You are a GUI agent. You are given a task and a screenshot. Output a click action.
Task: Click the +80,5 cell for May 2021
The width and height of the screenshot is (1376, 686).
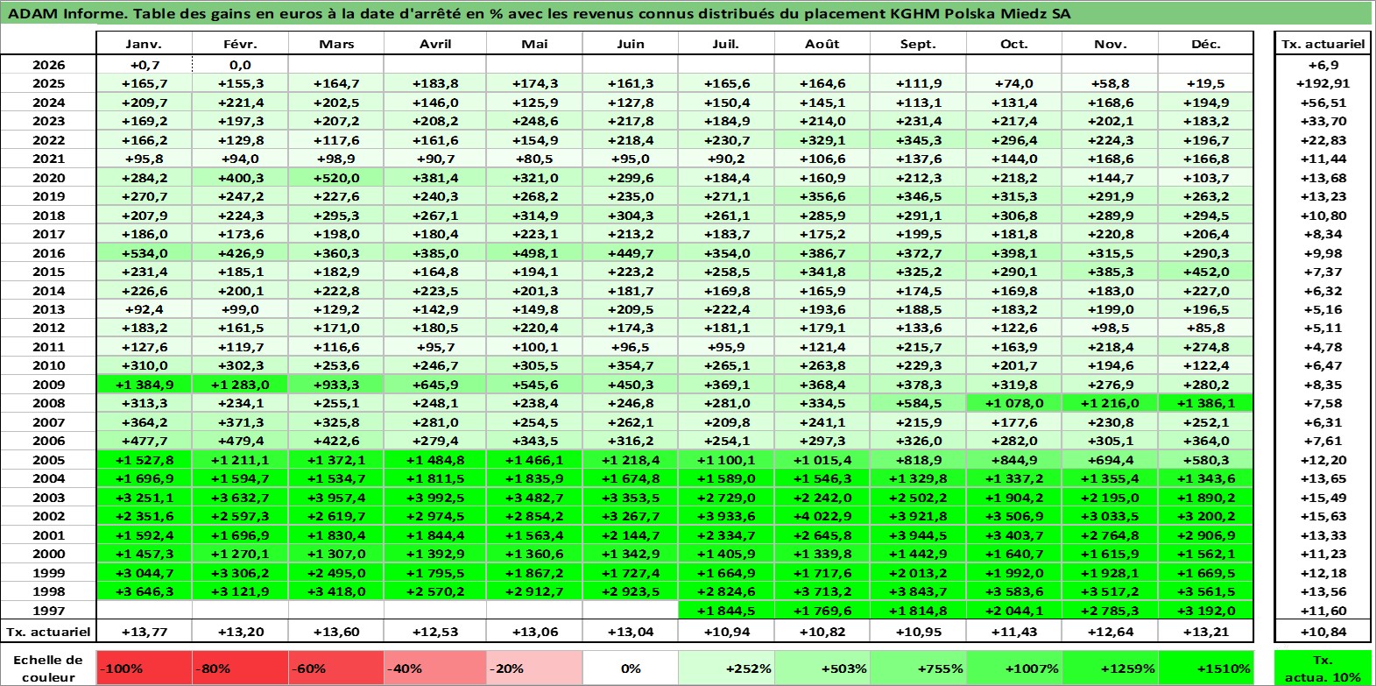(x=534, y=159)
